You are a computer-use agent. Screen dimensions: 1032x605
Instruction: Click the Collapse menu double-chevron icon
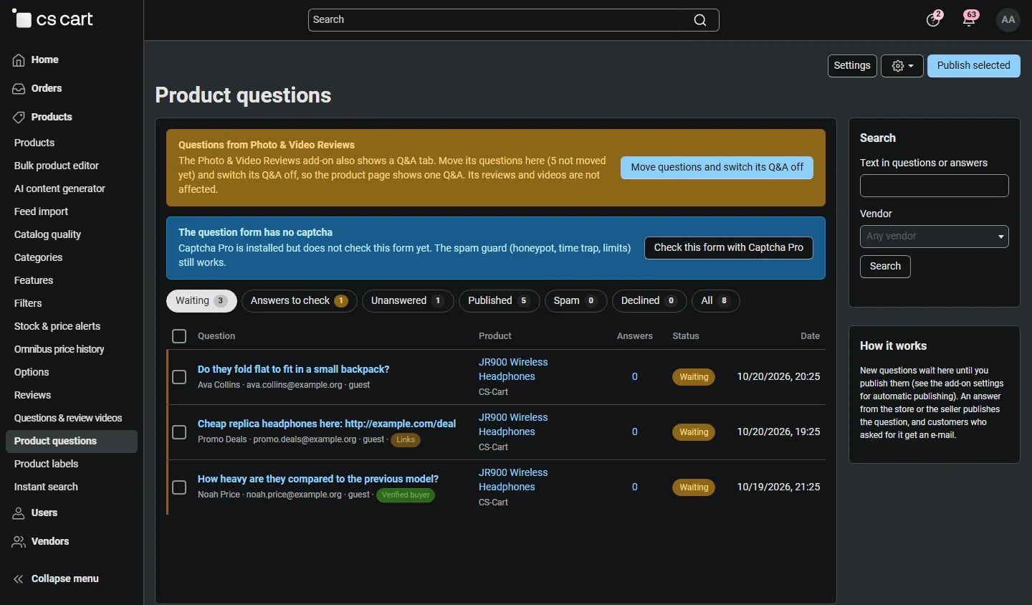point(19,579)
